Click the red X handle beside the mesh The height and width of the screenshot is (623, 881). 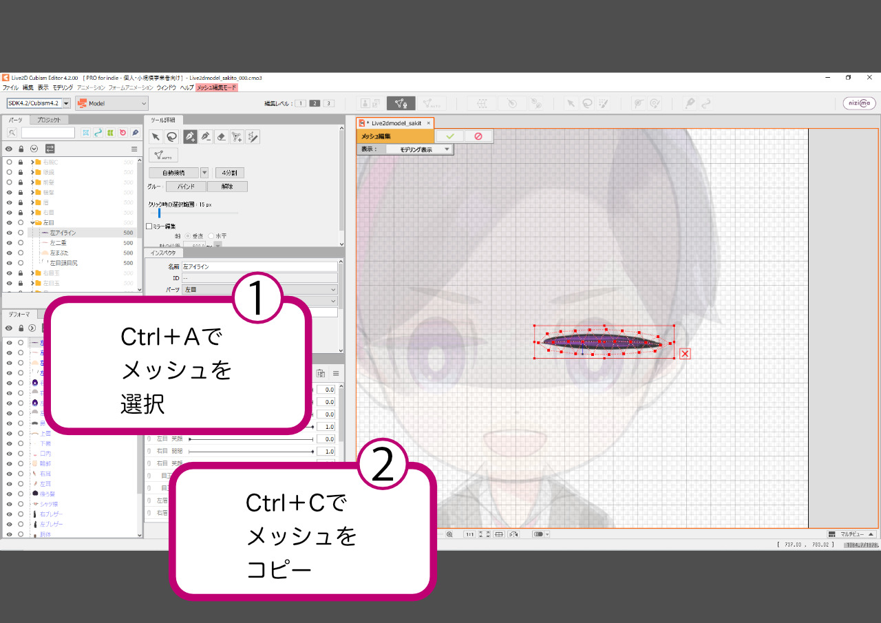point(685,354)
